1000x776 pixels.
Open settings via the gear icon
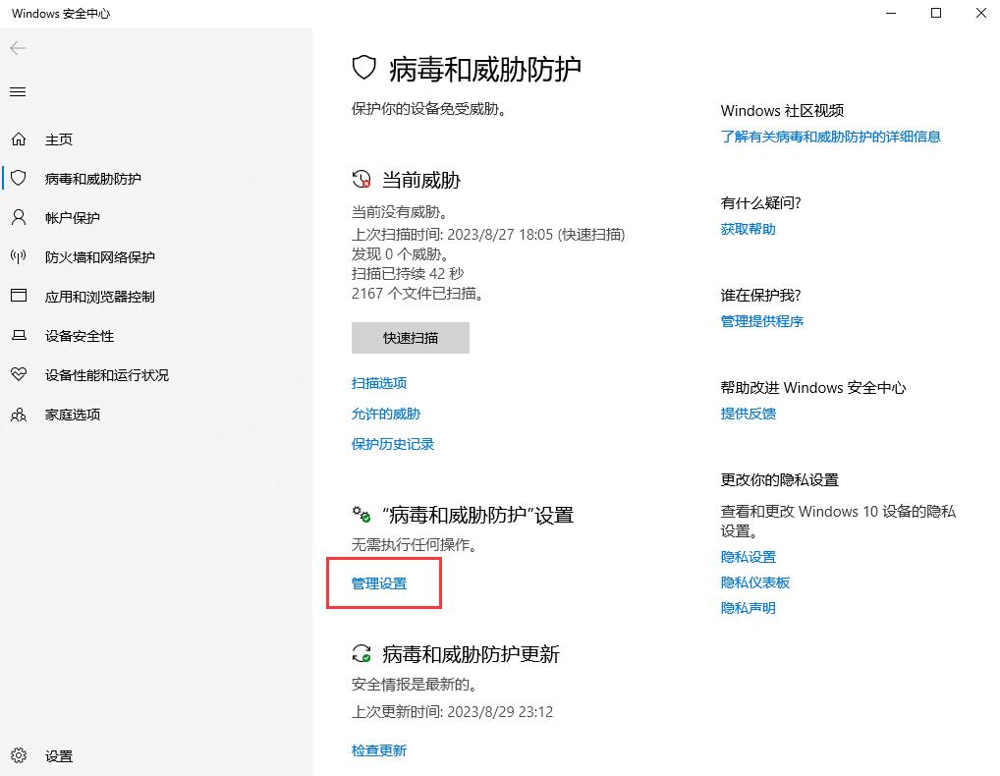[19, 756]
